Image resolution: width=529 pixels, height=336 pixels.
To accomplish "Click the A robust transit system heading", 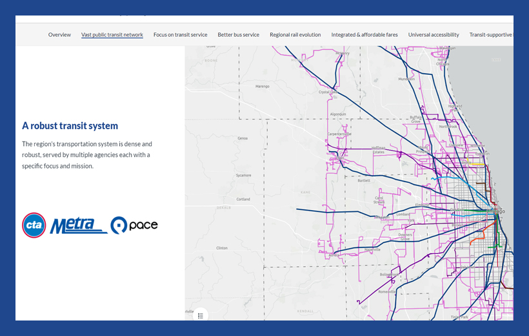I will pyautogui.click(x=70, y=126).
